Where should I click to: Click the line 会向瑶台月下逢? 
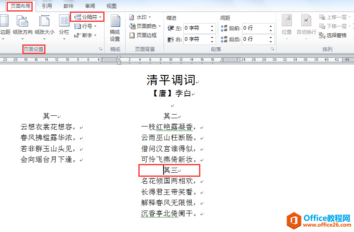pyautogui.click(x=48, y=159)
